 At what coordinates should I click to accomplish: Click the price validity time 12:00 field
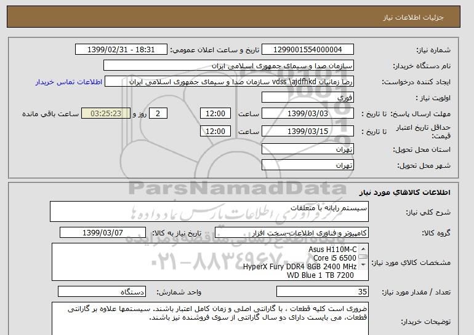pos(215,131)
